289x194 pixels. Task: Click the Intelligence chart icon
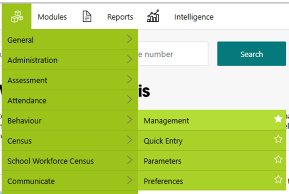(153, 17)
